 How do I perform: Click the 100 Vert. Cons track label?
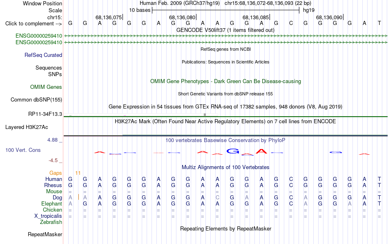click(x=23, y=150)
